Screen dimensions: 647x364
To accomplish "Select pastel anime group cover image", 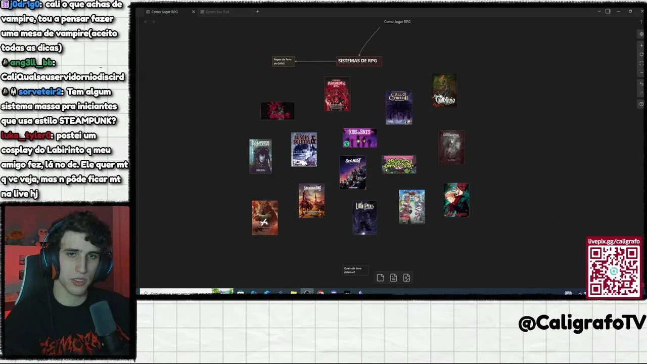I will point(412,207).
